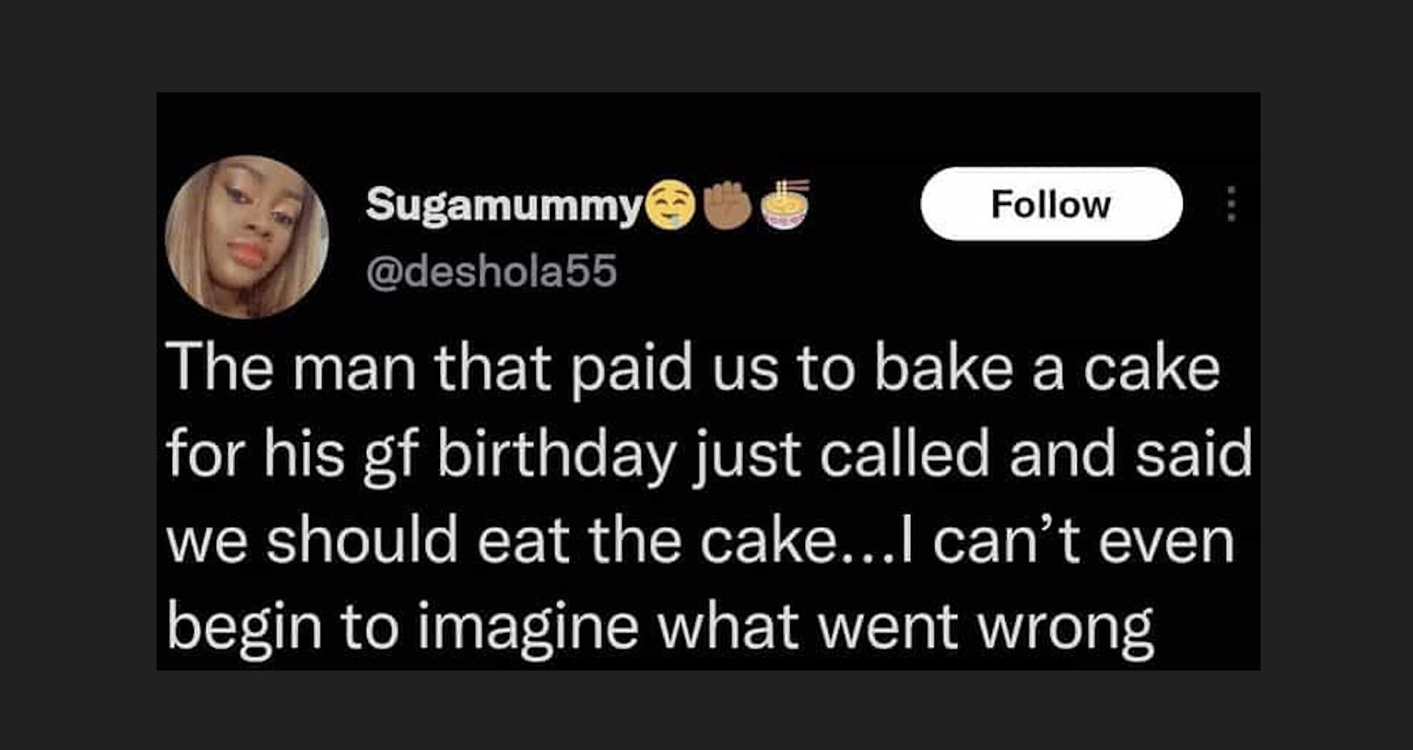1413x750 pixels.
Task: Click the word "birthday" in the tweet
Action: pyautogui.click(x=556, y=455)
